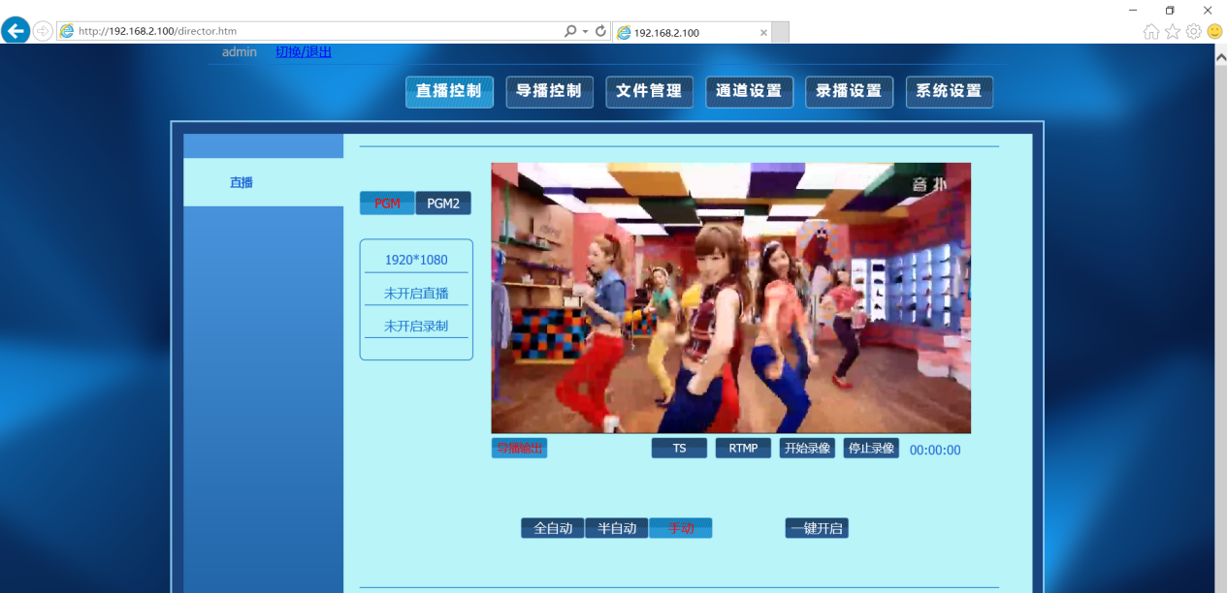Open the 直播控制 navigation tab
Viewport: 1227px width, 593px height.
point(449,91)
